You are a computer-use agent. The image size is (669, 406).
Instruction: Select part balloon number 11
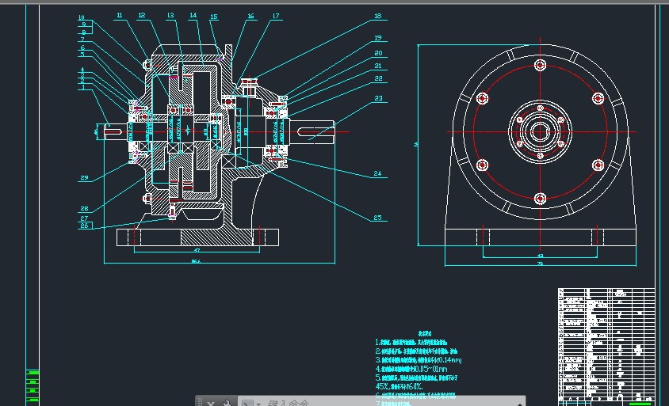[x=120, y=15]
